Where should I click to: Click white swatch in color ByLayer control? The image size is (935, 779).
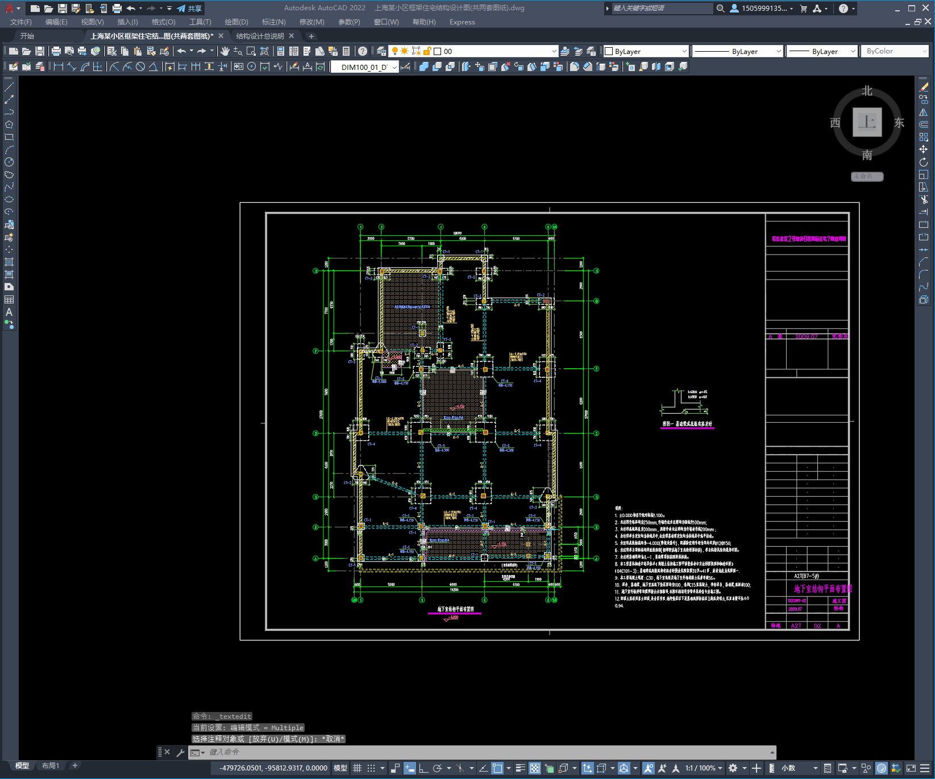tap(609, 51)
